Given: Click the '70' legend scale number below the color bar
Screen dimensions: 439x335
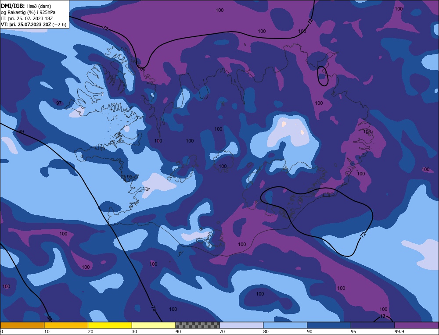Looking at the screenshot, I should point(222,331).
